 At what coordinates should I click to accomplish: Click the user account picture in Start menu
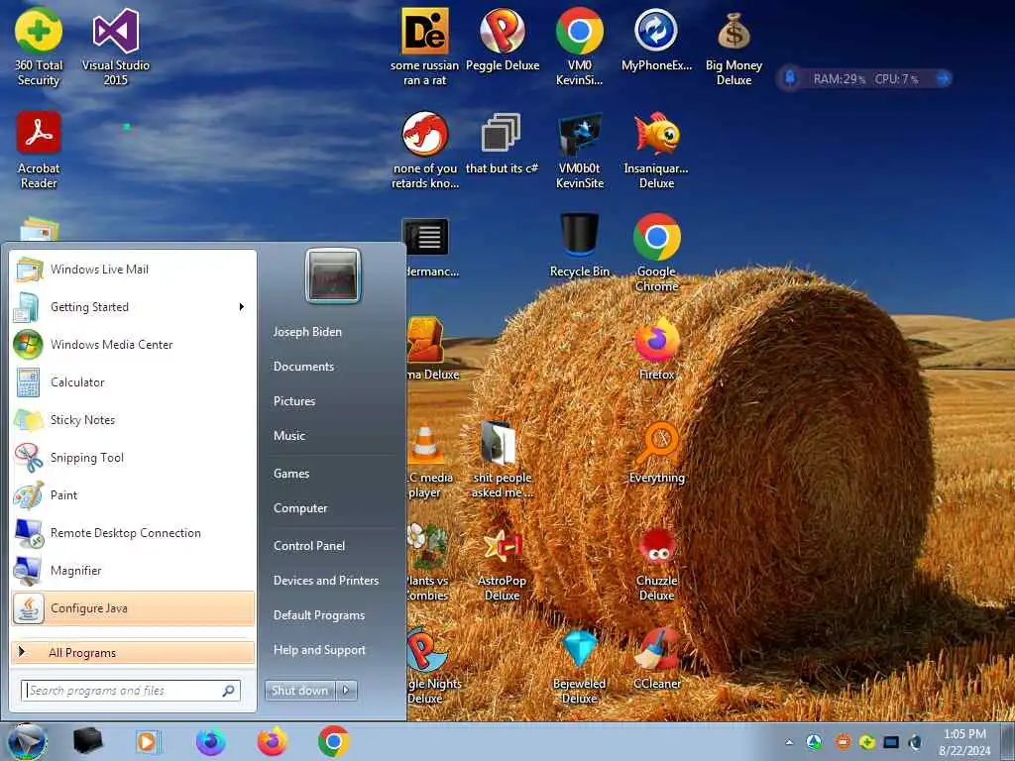[333, 275]
